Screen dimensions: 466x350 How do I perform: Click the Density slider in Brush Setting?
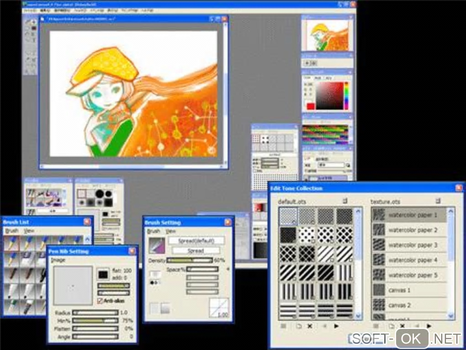click(190, 260)
